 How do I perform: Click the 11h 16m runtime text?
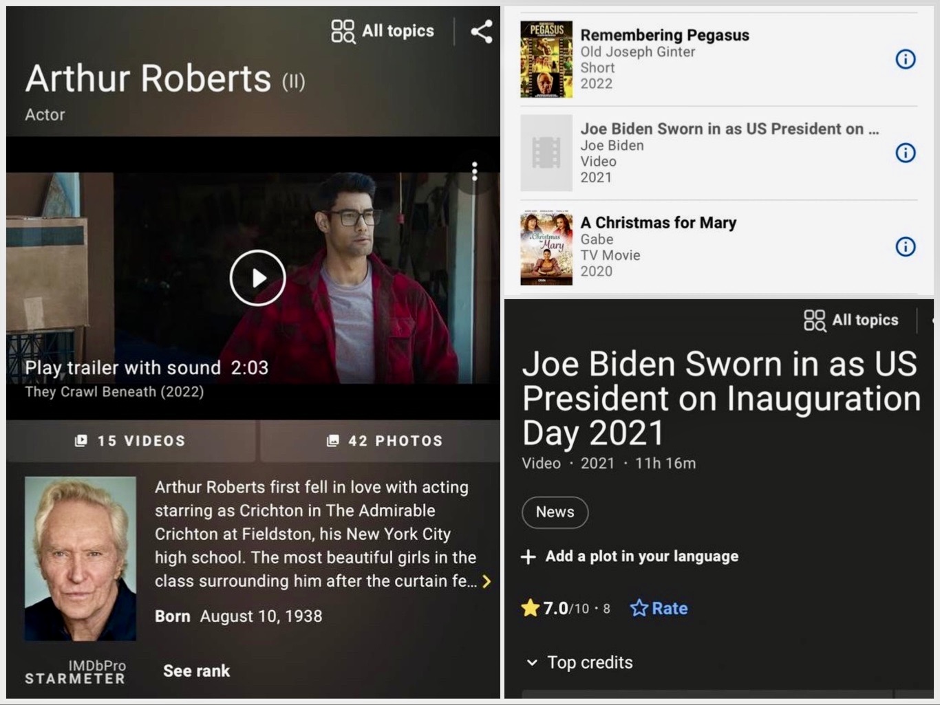665,464
